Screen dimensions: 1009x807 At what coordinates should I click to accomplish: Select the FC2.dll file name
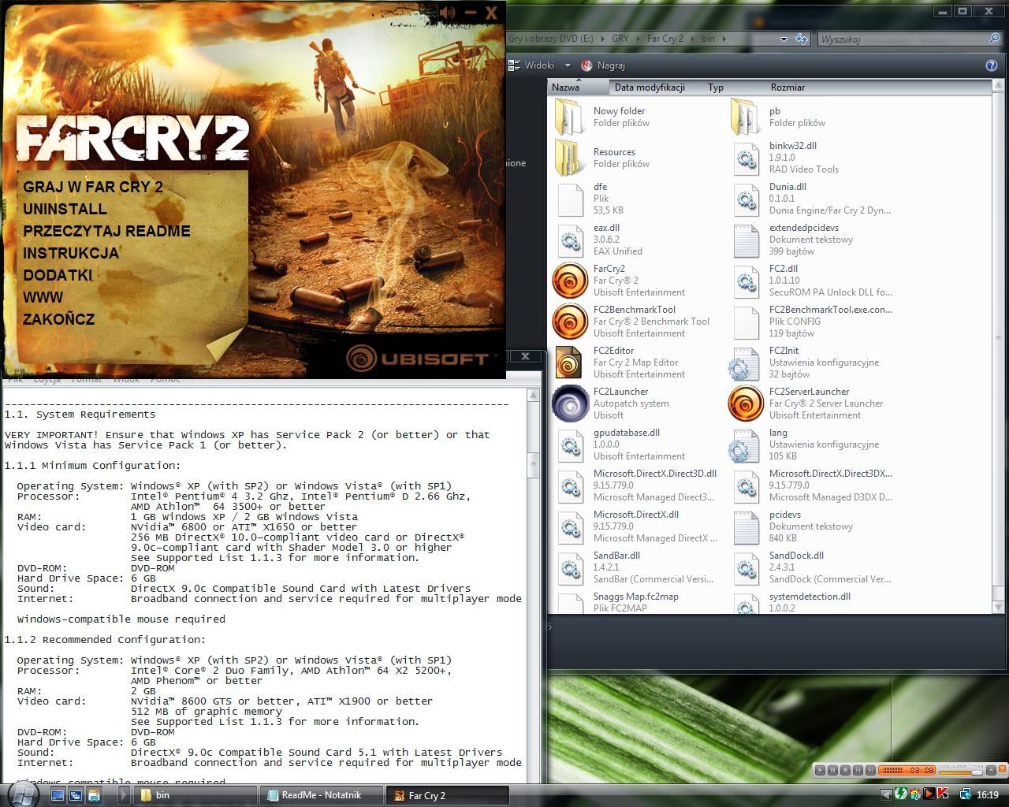(x=784, y=269)
